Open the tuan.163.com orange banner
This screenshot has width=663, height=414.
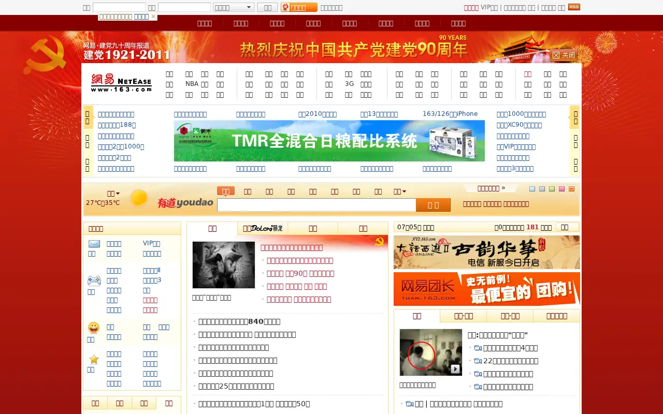(487, 289)
